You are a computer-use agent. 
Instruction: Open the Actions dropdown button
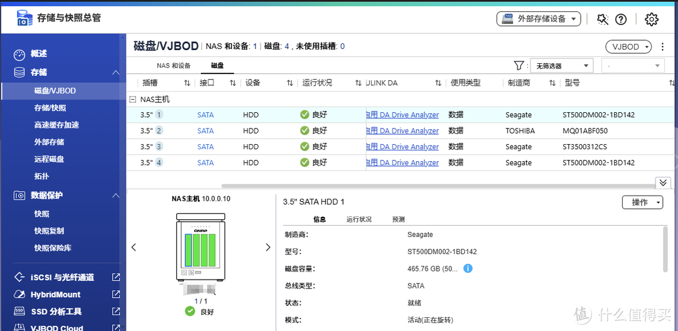pos(642,202)
